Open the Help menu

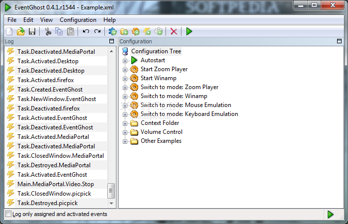point(109,20)
